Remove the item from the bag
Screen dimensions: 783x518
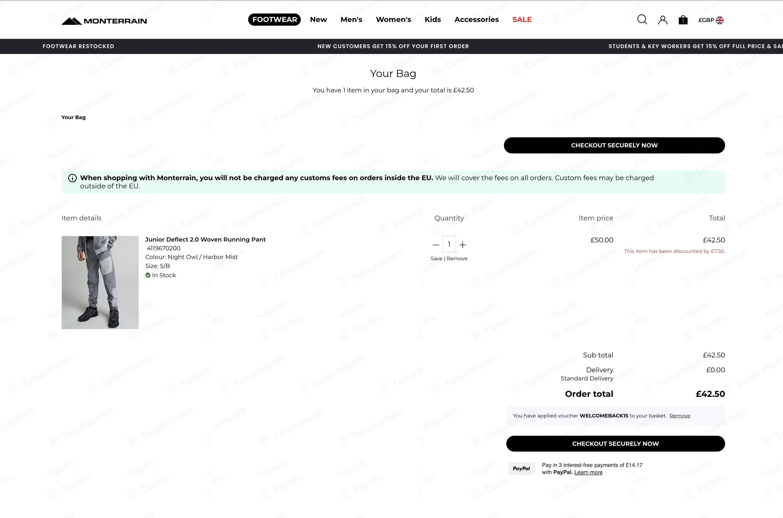457,259
